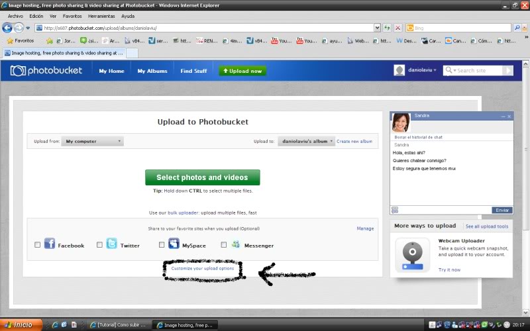The width and height of the screenshot is (530, 331).
Task: Open a new blank browser tab
Action: tap(132, 53)
